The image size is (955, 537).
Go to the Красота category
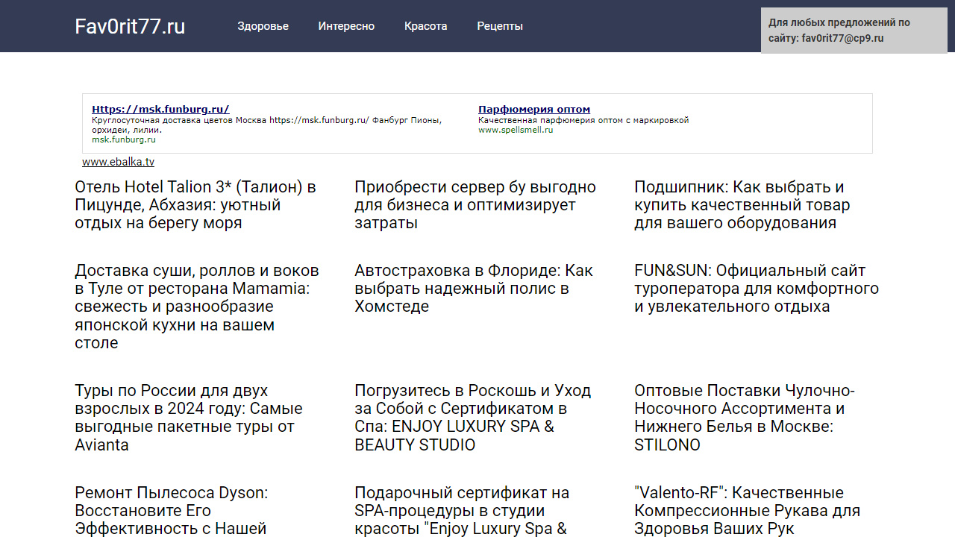[425, 26]
